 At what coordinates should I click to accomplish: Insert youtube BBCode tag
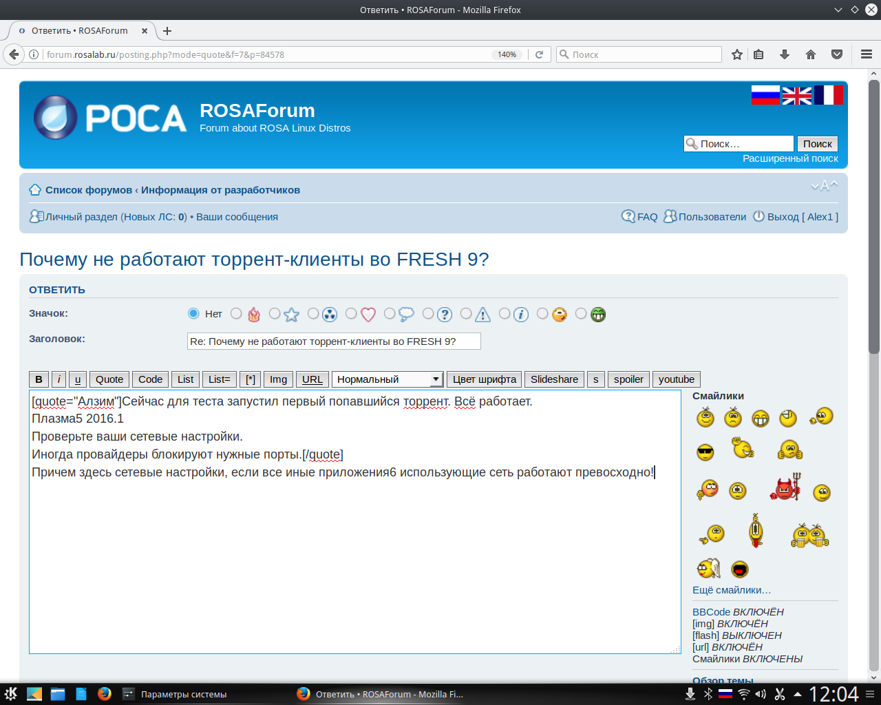pos(677,379)
